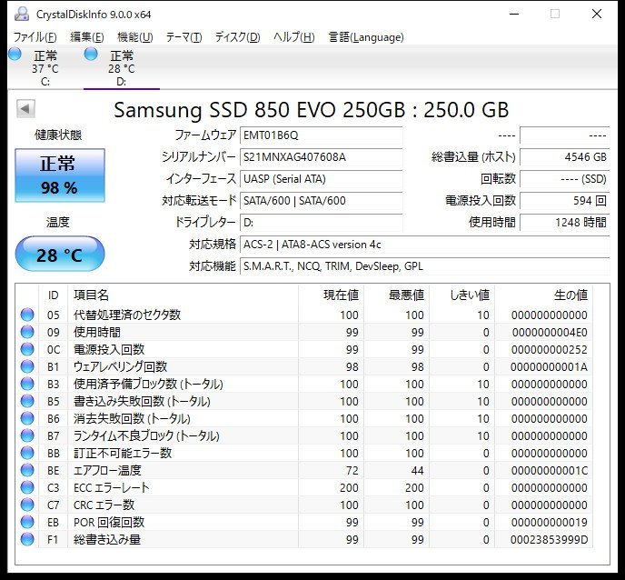Click the power on count value 594 回

coord(565,201)
